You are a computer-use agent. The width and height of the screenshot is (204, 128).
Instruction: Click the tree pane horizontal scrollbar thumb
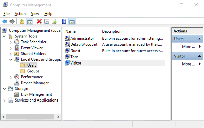[x=30, y=117]
